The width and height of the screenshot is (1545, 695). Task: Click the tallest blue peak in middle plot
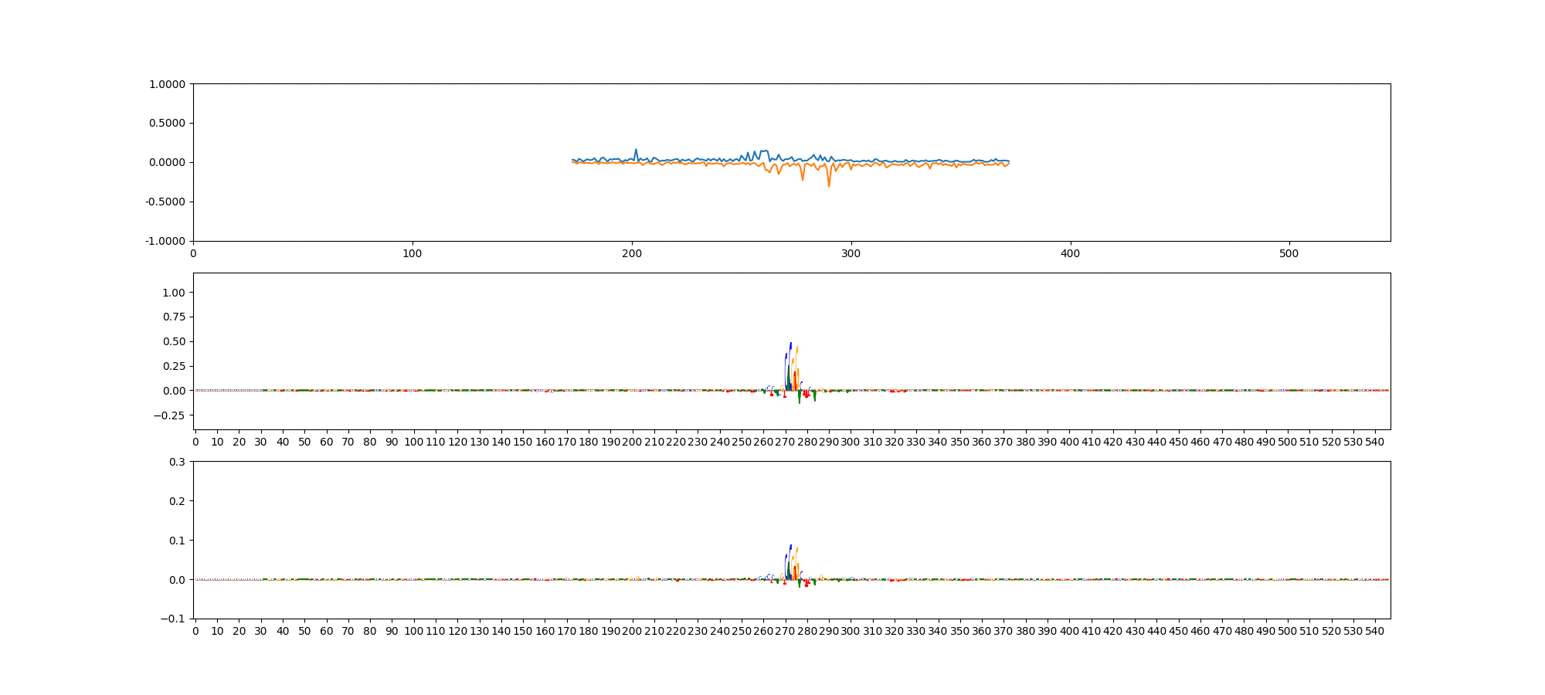(790, 344)
